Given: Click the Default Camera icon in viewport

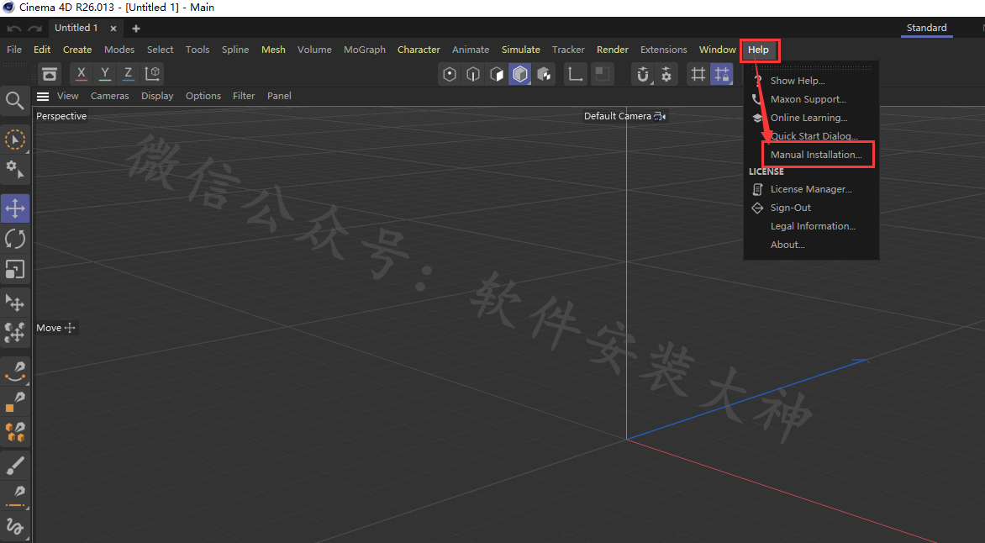Looking at the screenshot, I should (660, 116).
